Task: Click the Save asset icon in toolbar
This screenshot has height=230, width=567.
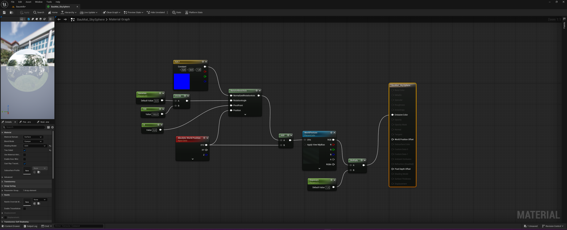Action: [4, 13]
